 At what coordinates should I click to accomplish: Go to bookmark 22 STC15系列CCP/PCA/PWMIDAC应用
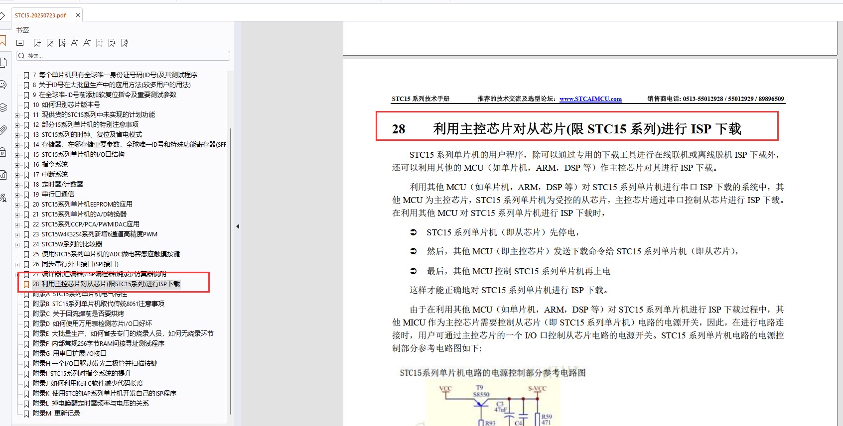click(86, 224)
